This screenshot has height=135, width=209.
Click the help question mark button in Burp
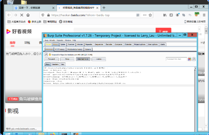(x=194, y=59)
